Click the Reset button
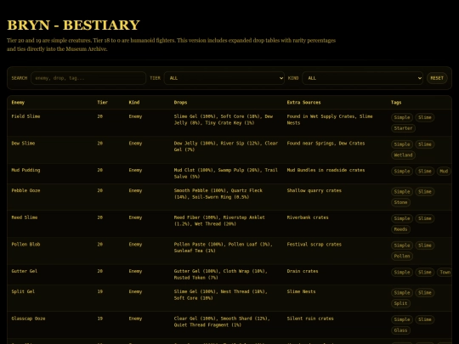459x344 pixels. click(437, 78)
